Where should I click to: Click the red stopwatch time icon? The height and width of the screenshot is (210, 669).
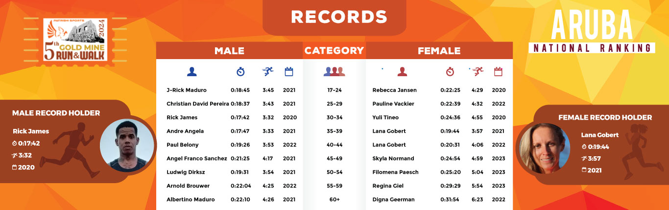coord(450,72)
